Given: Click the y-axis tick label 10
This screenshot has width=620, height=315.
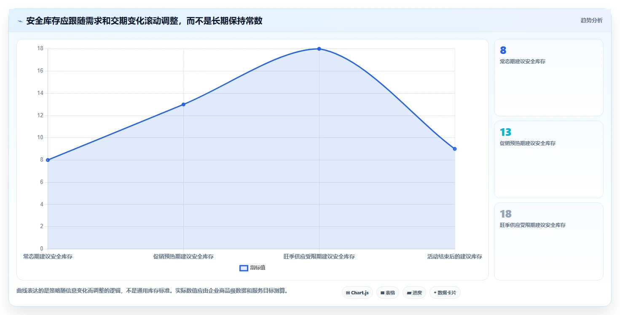Looking at the screenshot, I should (x=40, y=137).
